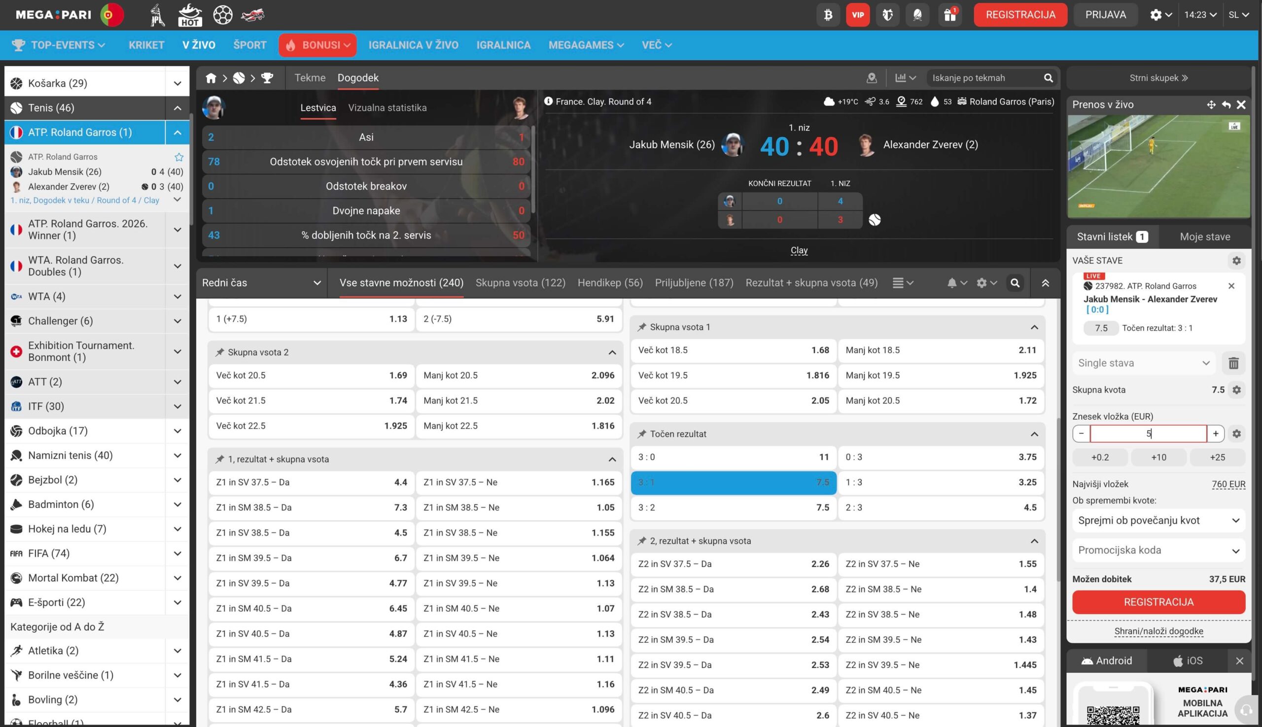Open stake amount settings gear

[x=1236, y=434]
